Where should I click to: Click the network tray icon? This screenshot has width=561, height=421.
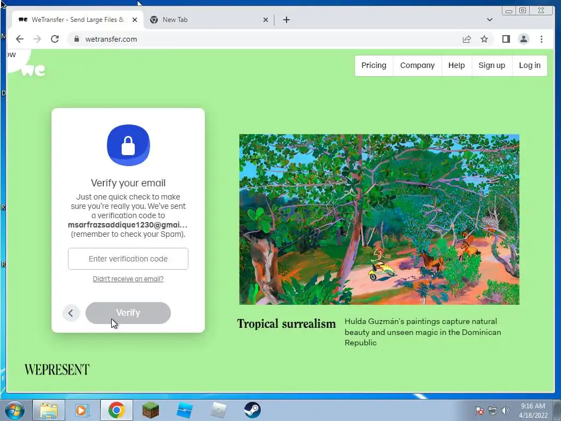493,411
